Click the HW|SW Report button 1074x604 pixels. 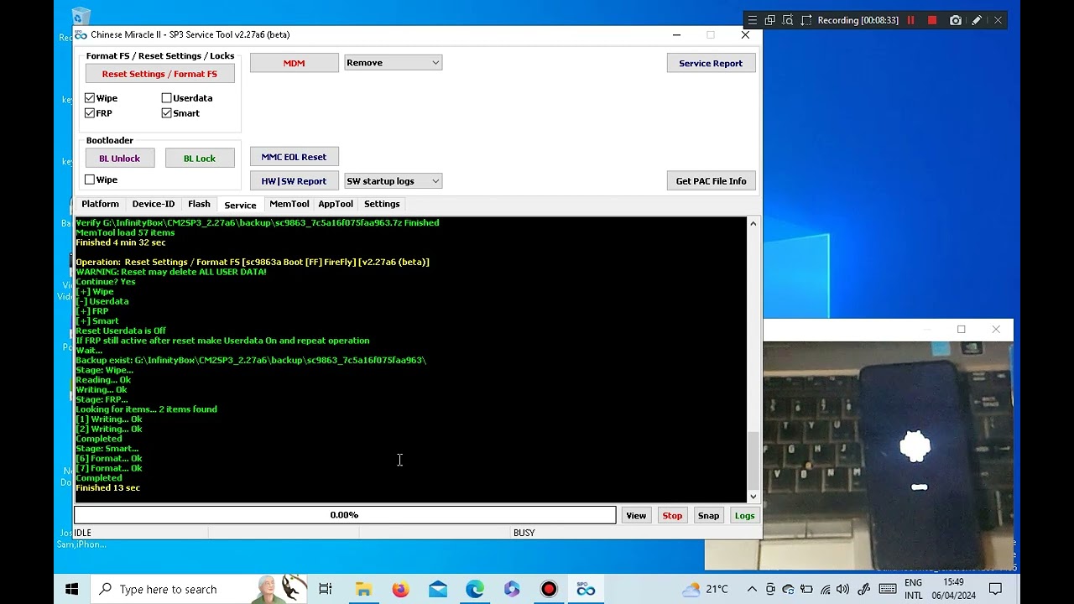294,181
